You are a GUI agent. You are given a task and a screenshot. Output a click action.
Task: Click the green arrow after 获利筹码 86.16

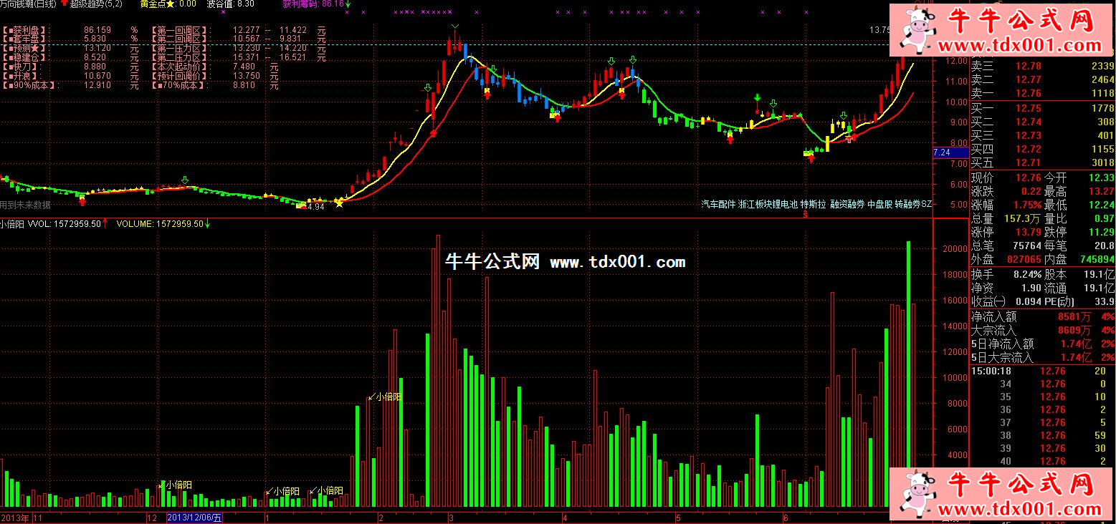(x=348, y=4)
